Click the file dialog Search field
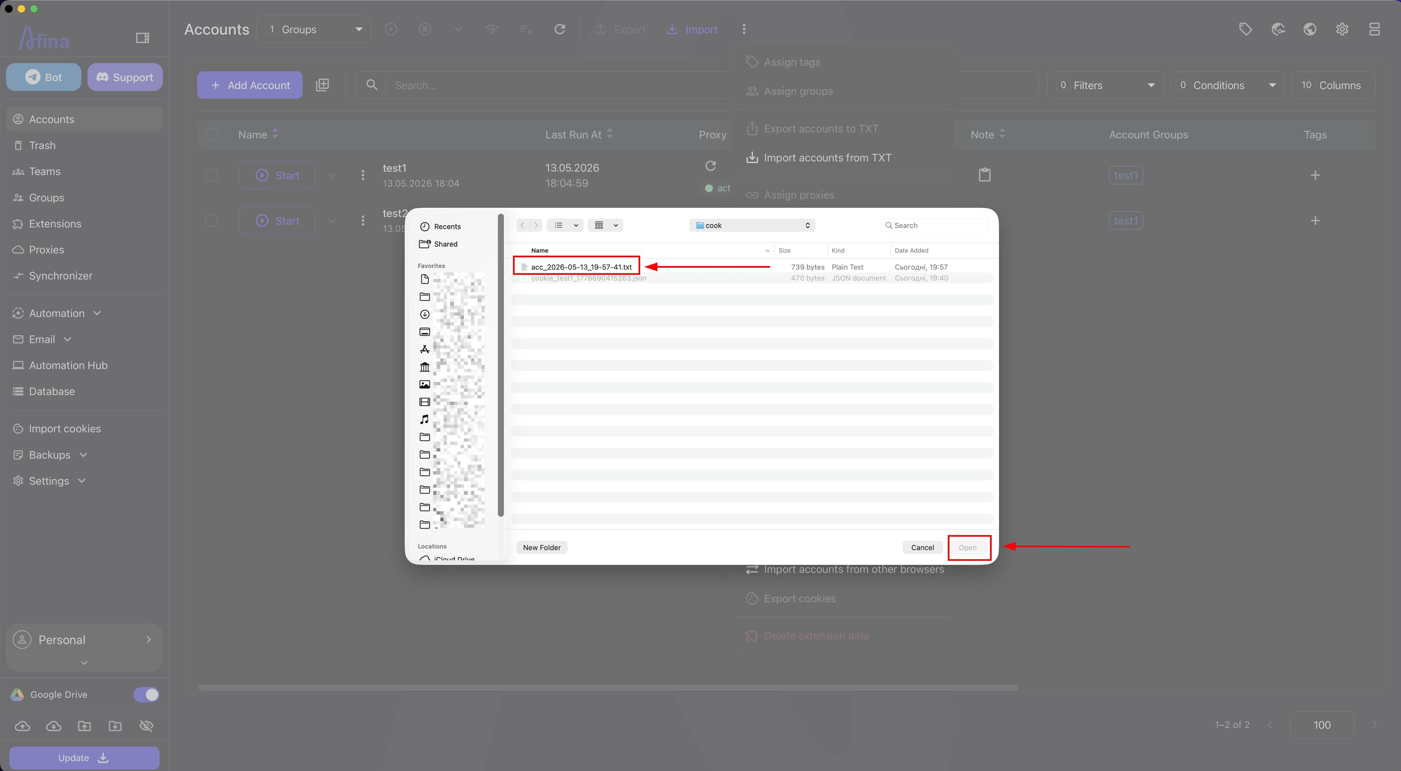1401x771 pixels. tap(934, 225)
